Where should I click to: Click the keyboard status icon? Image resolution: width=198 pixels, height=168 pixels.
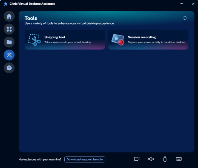(x=179, y=159)
